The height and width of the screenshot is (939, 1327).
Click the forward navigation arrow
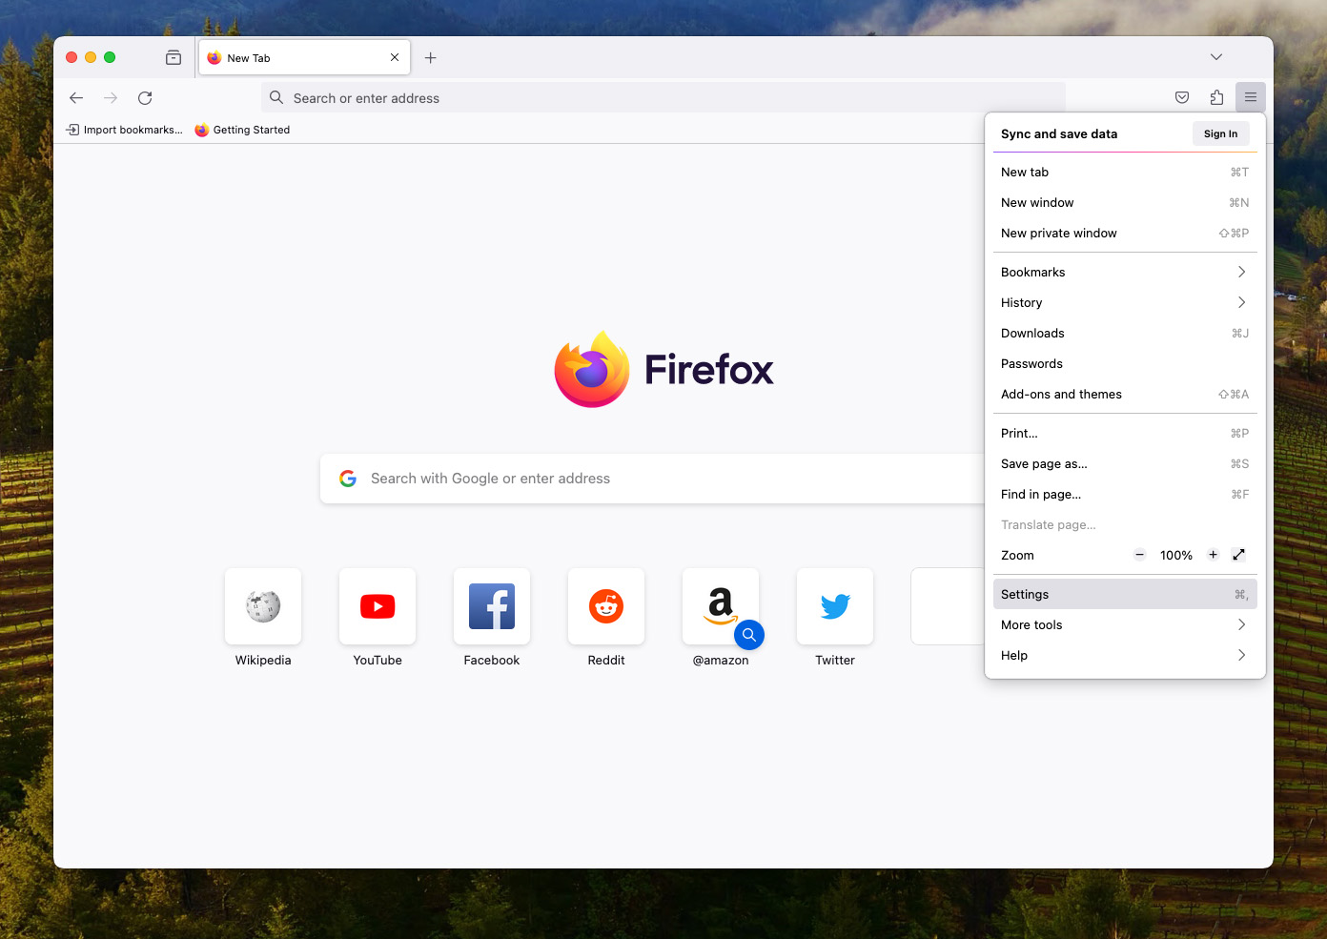pyautogui.click(x=111, y=98)
